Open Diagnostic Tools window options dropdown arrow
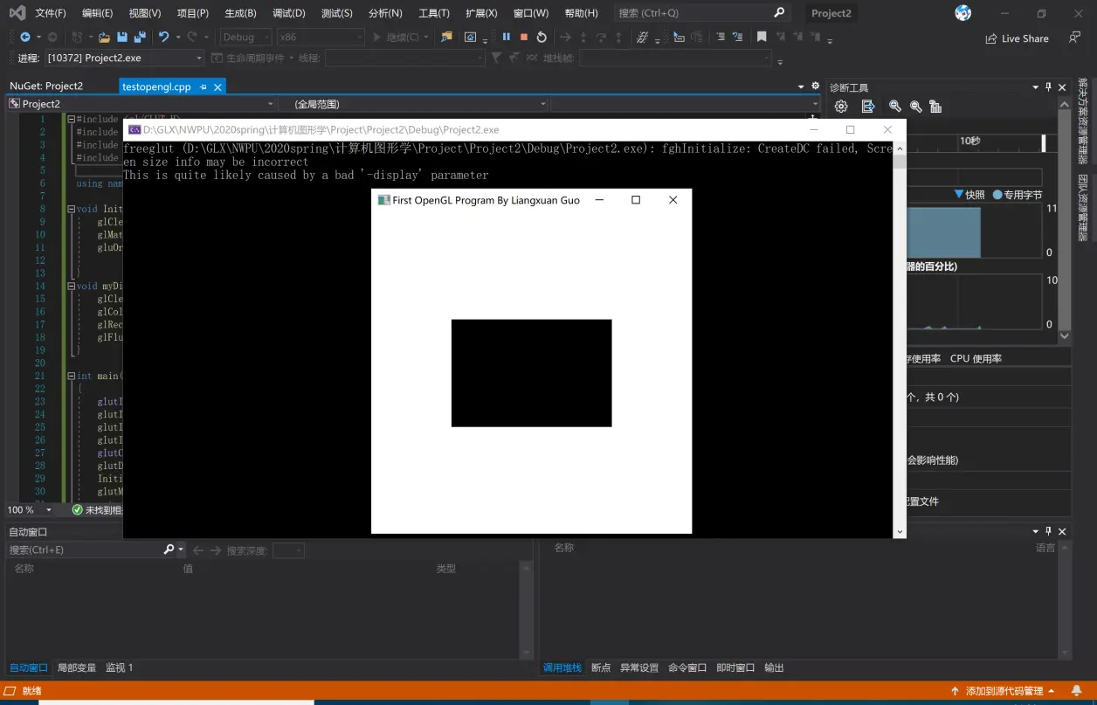The width and height of the screenshot is (1097, 705). coord(1036,87)
